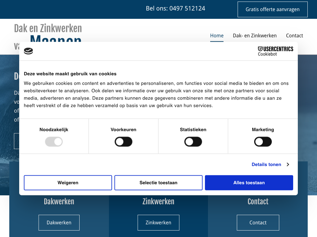This screenshot has width=317, height=237.
Task: Turn on the Statistieken cookies switch
Action: (193, 142)
